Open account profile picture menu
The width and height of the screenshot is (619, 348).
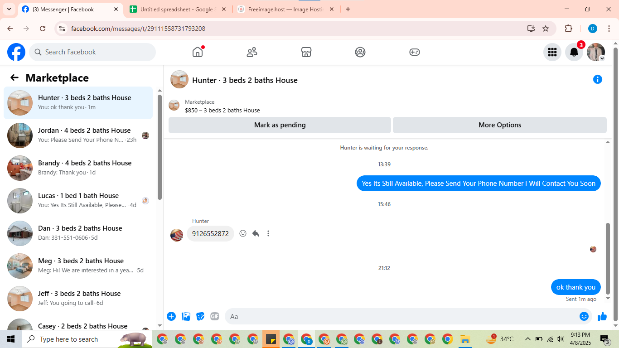596,52
